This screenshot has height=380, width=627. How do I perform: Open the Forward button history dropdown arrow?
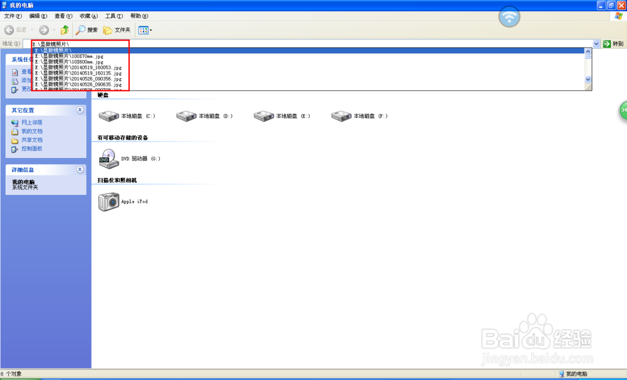coord(54,30)
